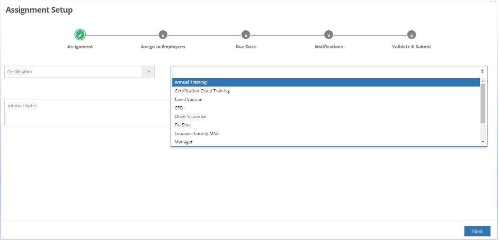Click the list scrollbar up arrow
Viewport: 499px width, 240px height.
pyautogui.click(x=483, y=80)
